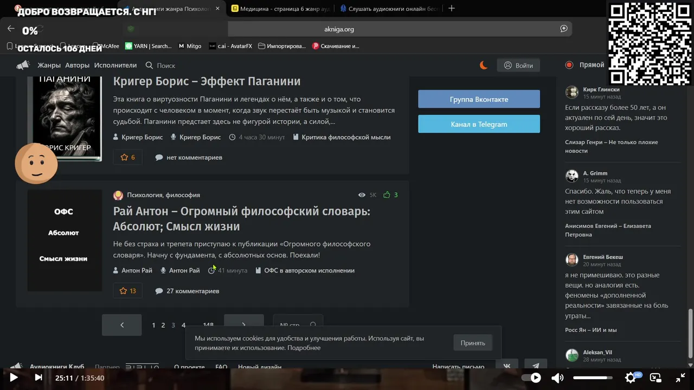
Task: Open Росс Ян – ИИ и мы comment link
Action: click(x=591, y=330)
